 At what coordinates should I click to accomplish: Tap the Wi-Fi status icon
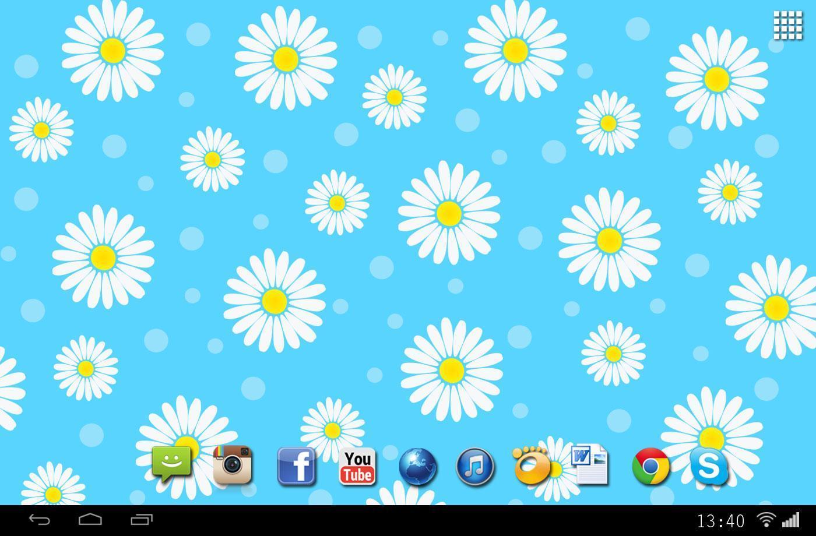(x=766, y=520)
